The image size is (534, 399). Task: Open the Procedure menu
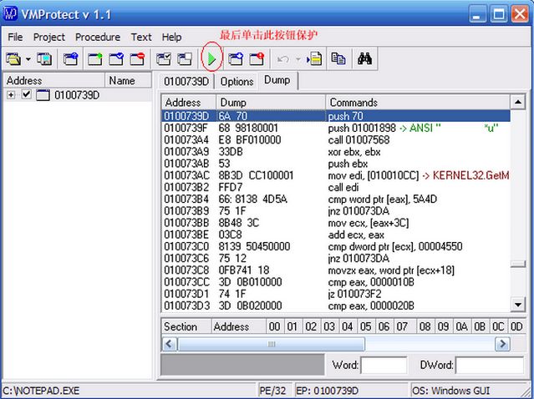(98, 37)
